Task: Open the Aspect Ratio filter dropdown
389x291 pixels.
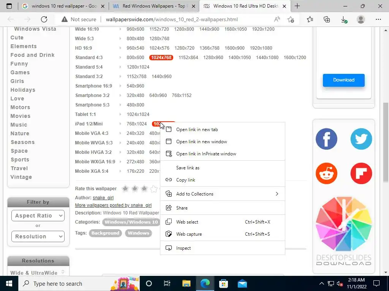Action: click(x=38, y=216)
